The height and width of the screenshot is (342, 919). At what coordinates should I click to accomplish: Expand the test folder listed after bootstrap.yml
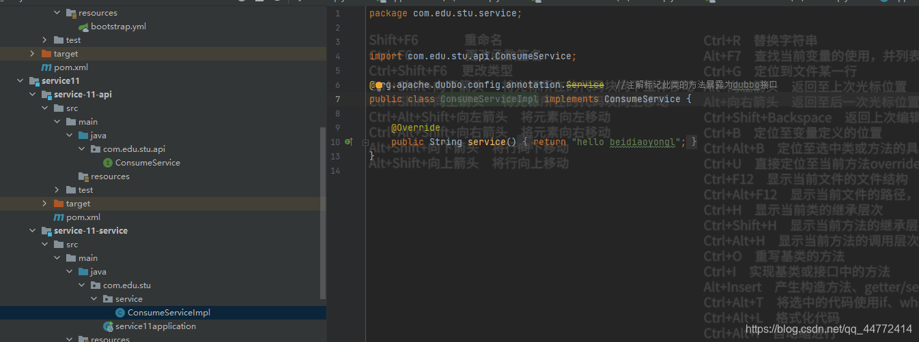45,40
